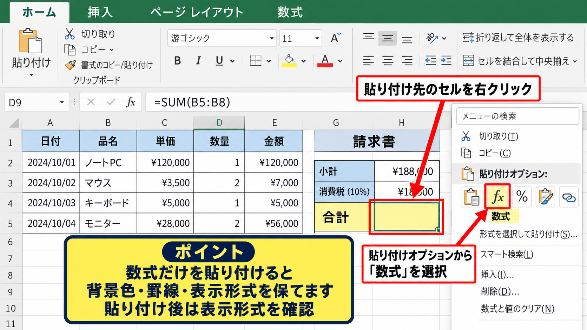Viewport: 587px width, 330px height.
Task: Center text horizontally
Action: [388, 61]
